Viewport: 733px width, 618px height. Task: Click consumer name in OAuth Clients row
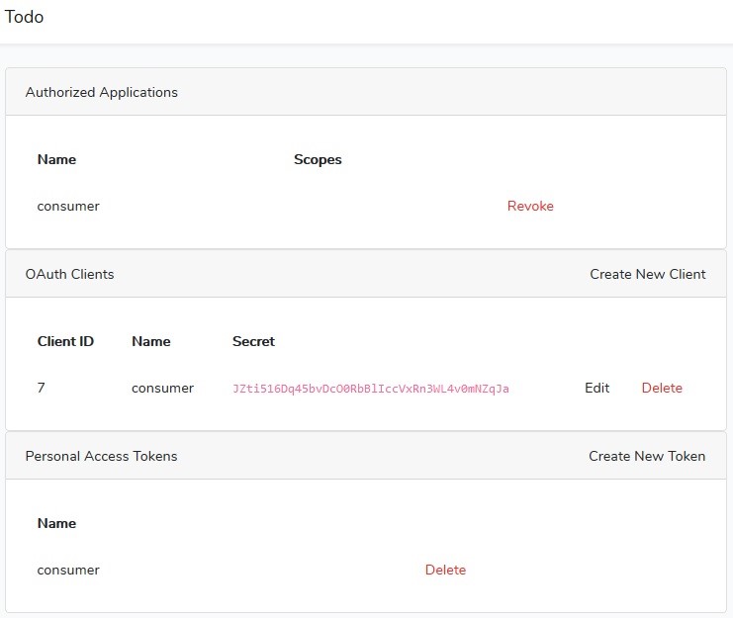[x=162, y=389]
